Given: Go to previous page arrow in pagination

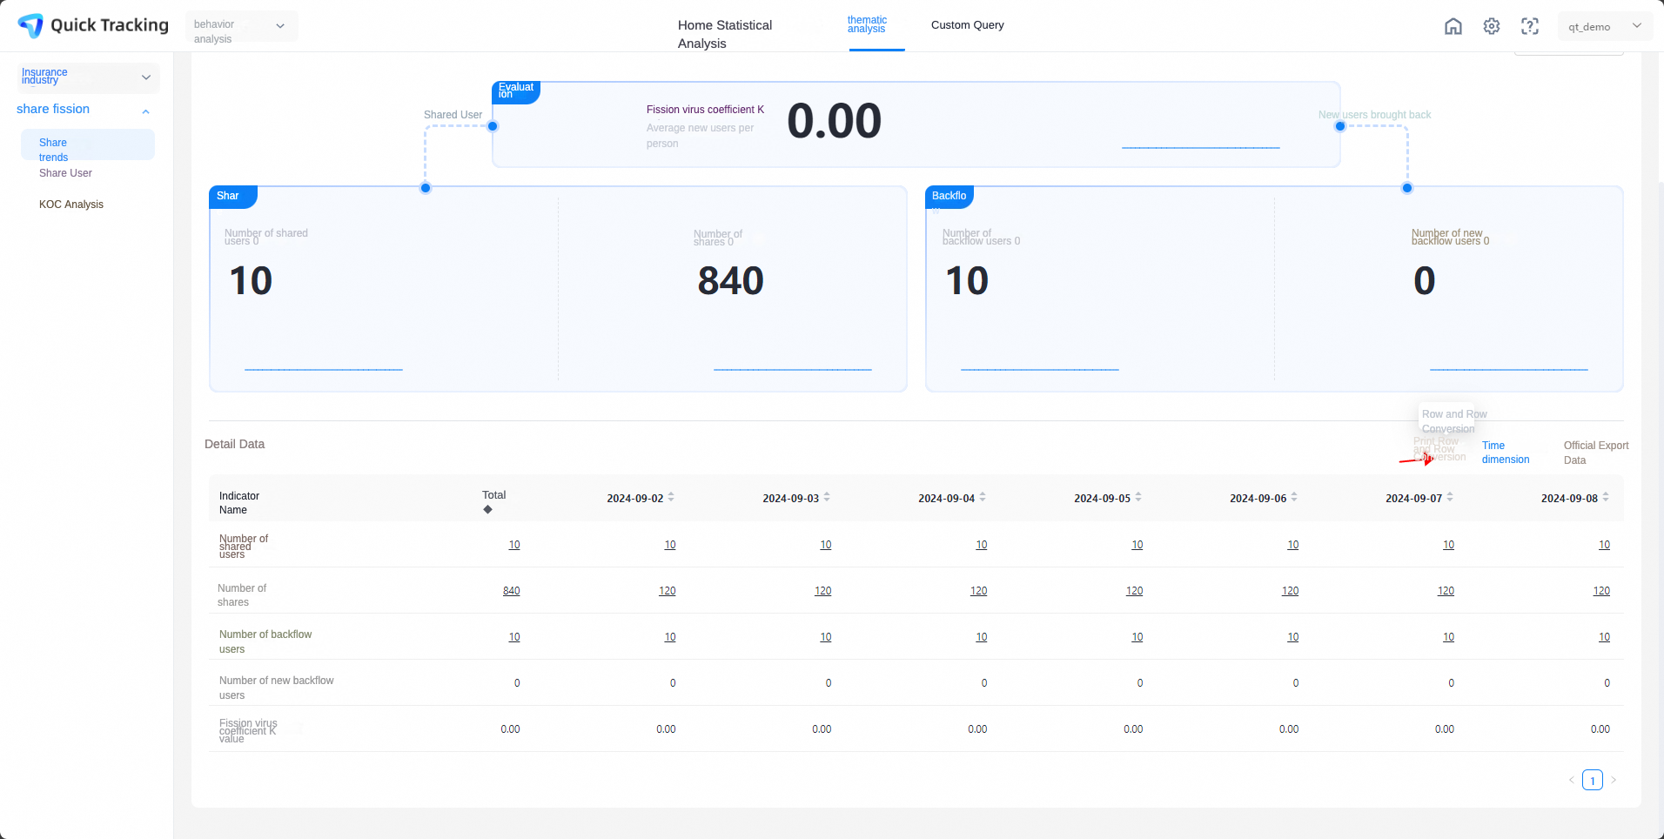Looking at the screenshot, I should 1572,780.
